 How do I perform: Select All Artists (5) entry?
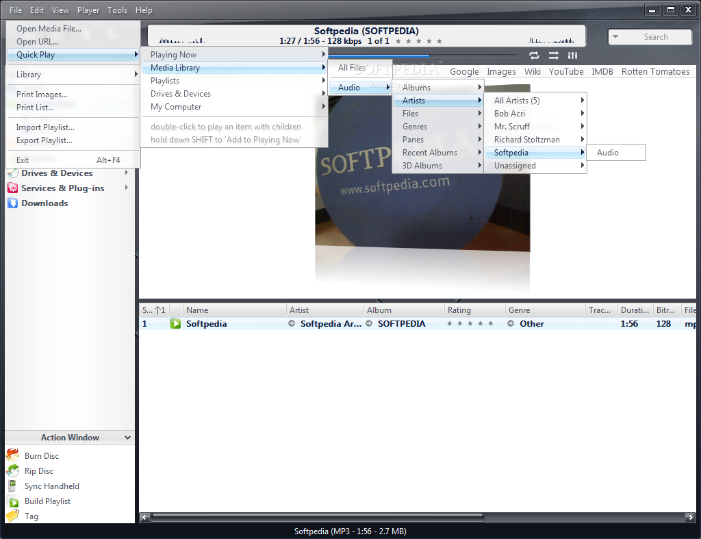point(535,101)
